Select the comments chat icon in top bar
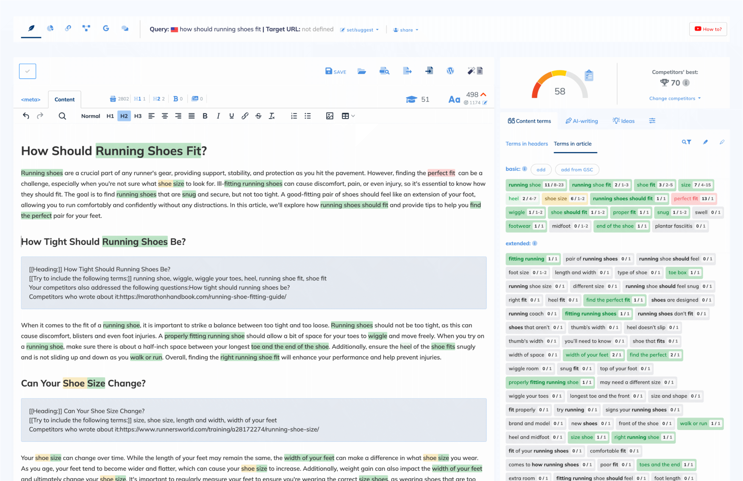Image resolution: width=743 pixels, height=481 pixels. [x=125, y=28]
